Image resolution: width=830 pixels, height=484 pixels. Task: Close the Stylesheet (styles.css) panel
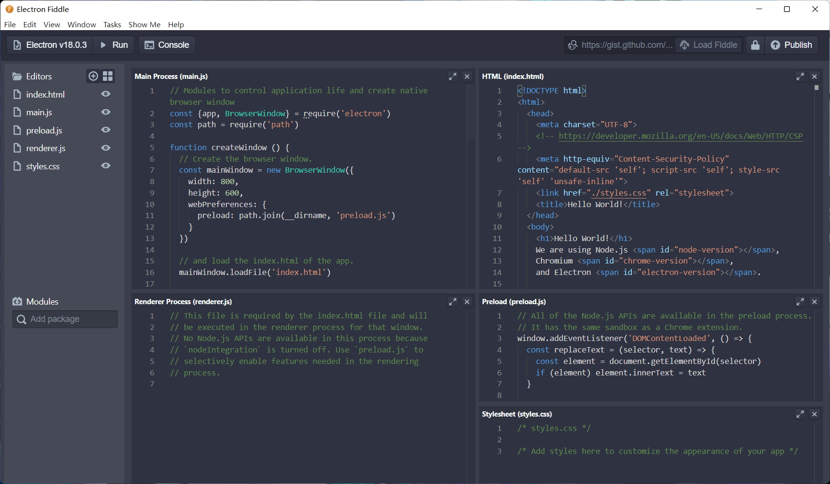tap(815, 414)
